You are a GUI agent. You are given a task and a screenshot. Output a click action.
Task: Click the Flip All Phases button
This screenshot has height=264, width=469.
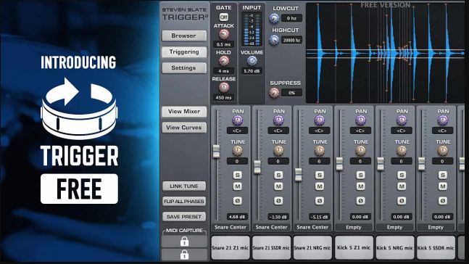pos(184,201)
